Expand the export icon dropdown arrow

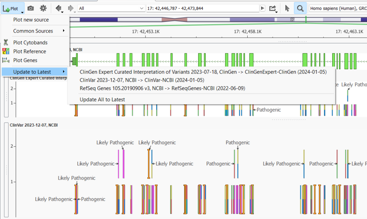coord(276,12)
